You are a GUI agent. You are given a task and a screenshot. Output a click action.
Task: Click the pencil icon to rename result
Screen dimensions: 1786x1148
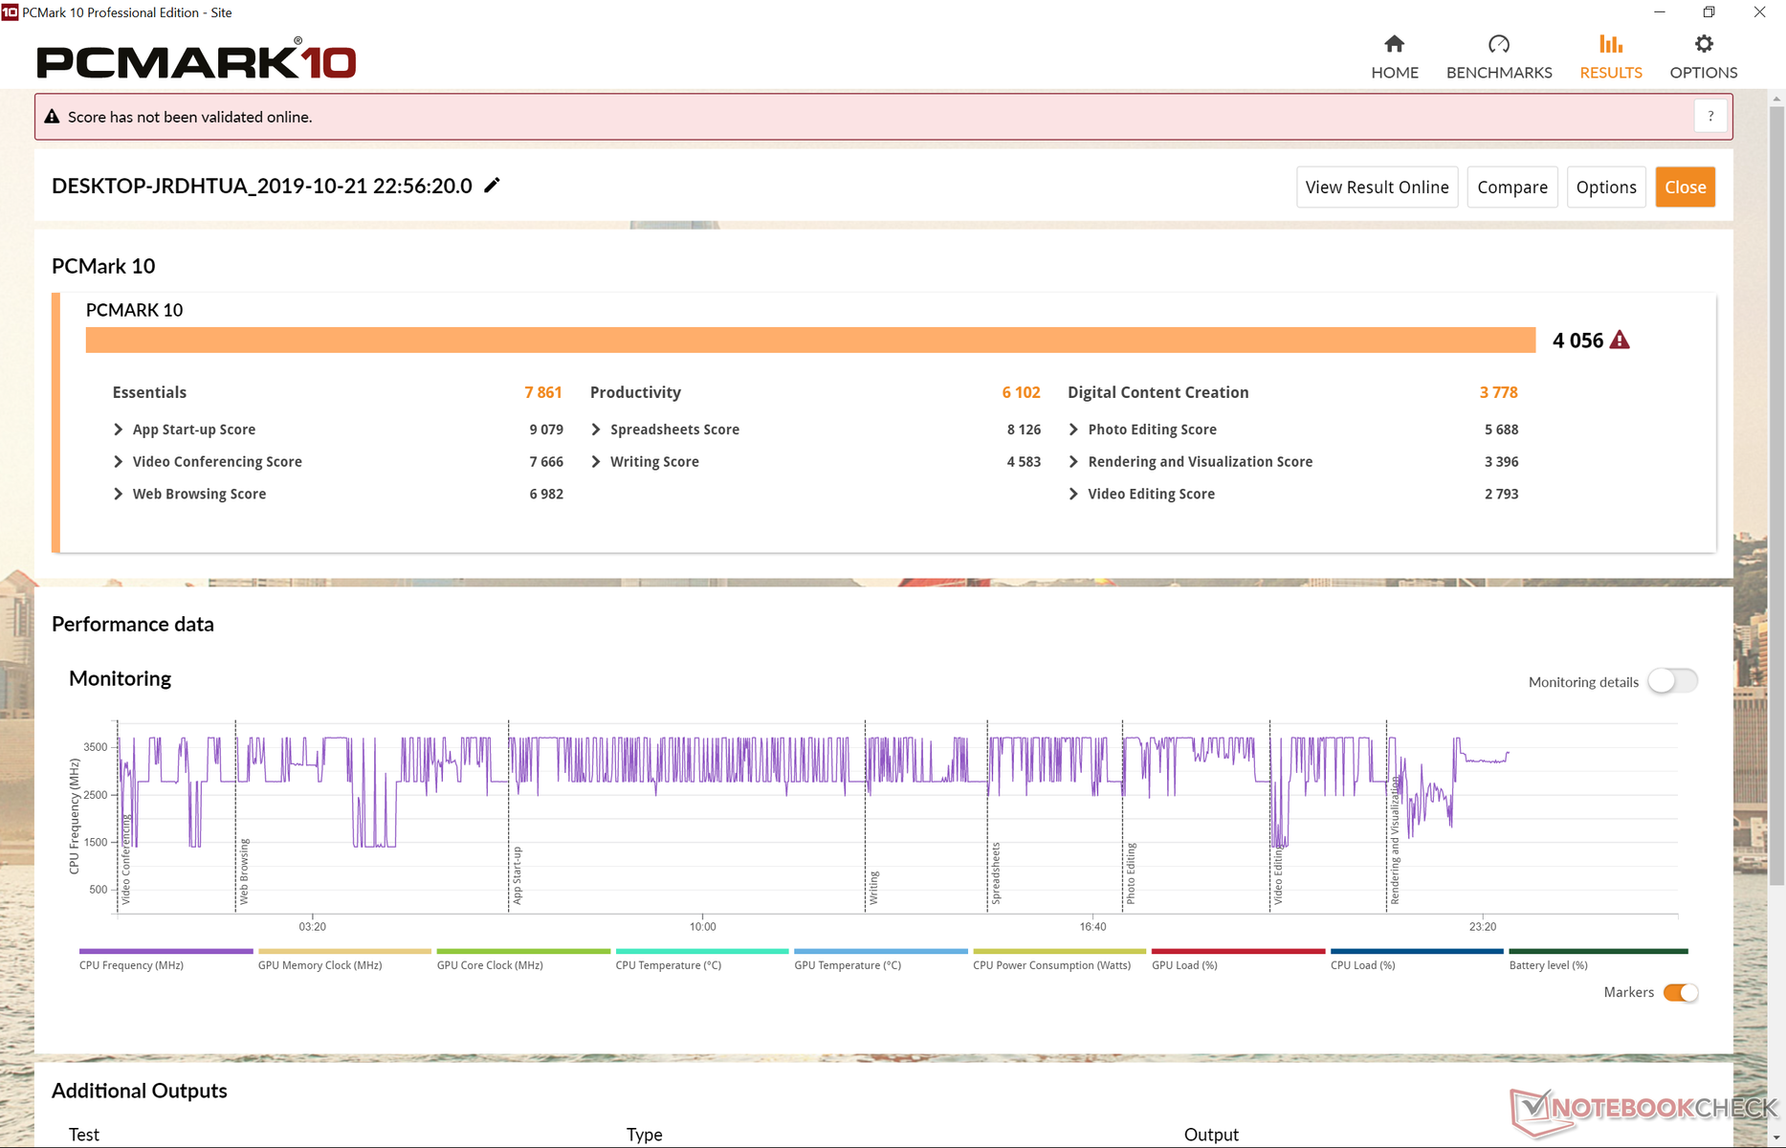coord(492,186)
